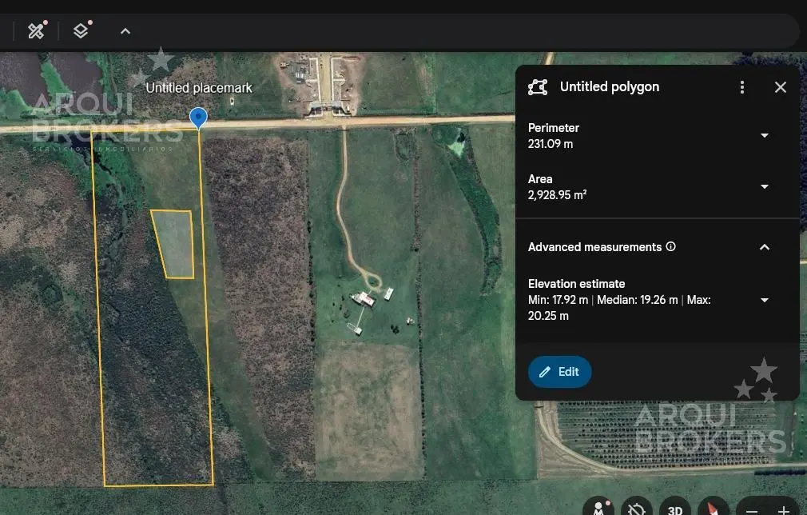Collapse the Advanced measurements section
This screenshot has height=515, width=807.
coord(764,247)
